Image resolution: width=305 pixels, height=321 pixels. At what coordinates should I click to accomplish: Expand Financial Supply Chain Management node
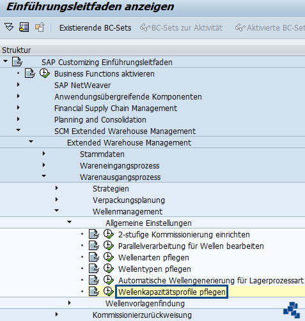coord(19,108)
